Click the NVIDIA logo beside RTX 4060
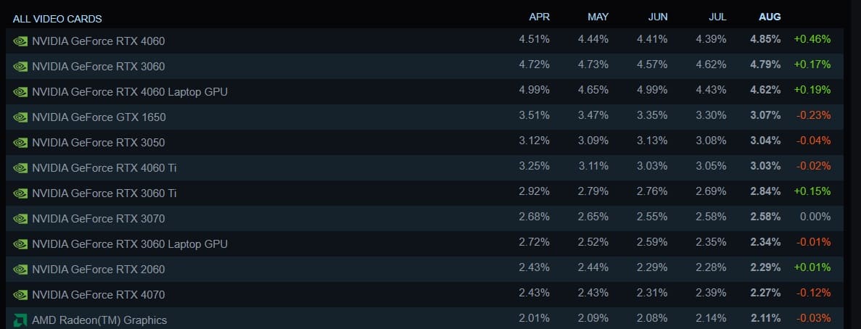861x329 pixels. pyautogui.click(x=20, y=41)
